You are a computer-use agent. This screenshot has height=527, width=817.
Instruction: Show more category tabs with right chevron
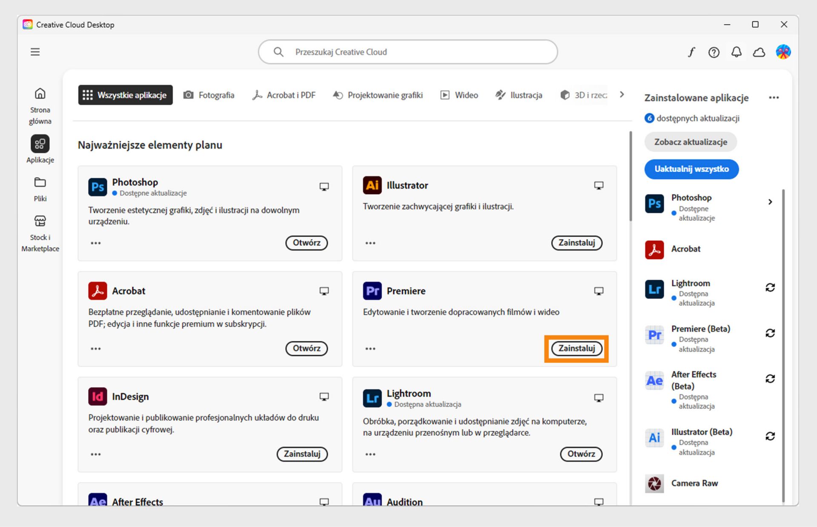click(x=622, y=94)
